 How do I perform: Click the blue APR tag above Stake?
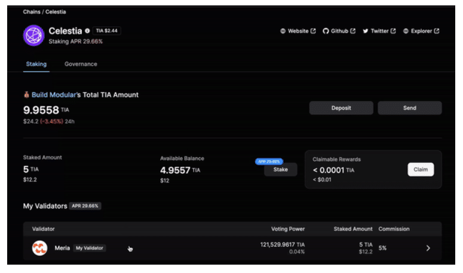(x=269, y=161)
